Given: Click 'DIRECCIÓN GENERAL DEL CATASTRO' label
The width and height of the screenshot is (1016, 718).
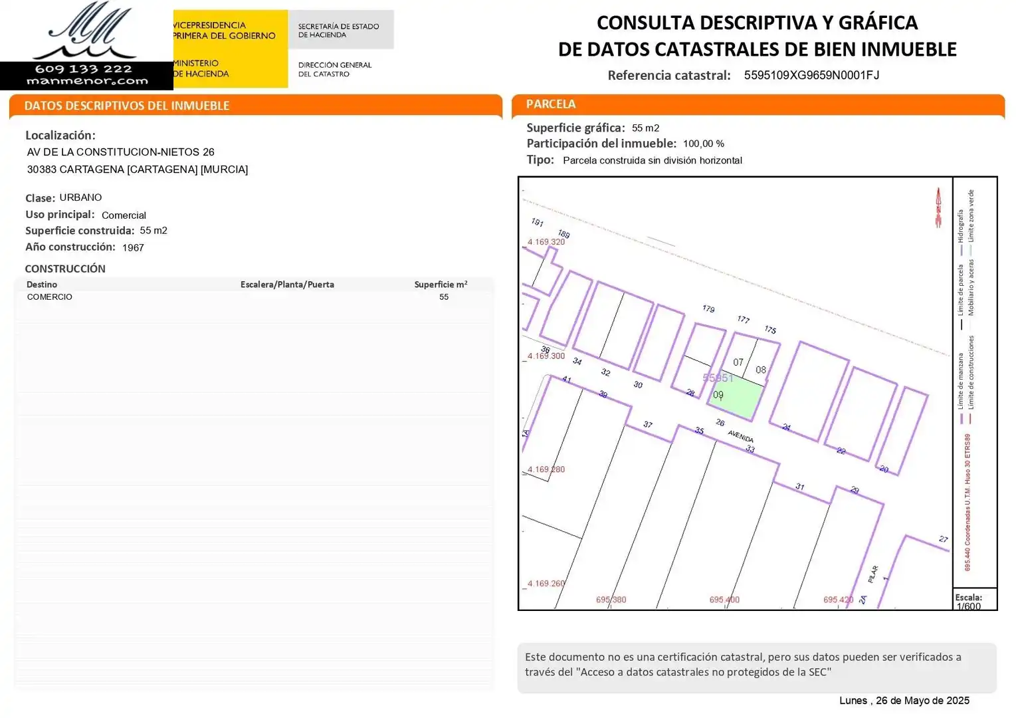Looking at the screenshot, I should [335, 69].
